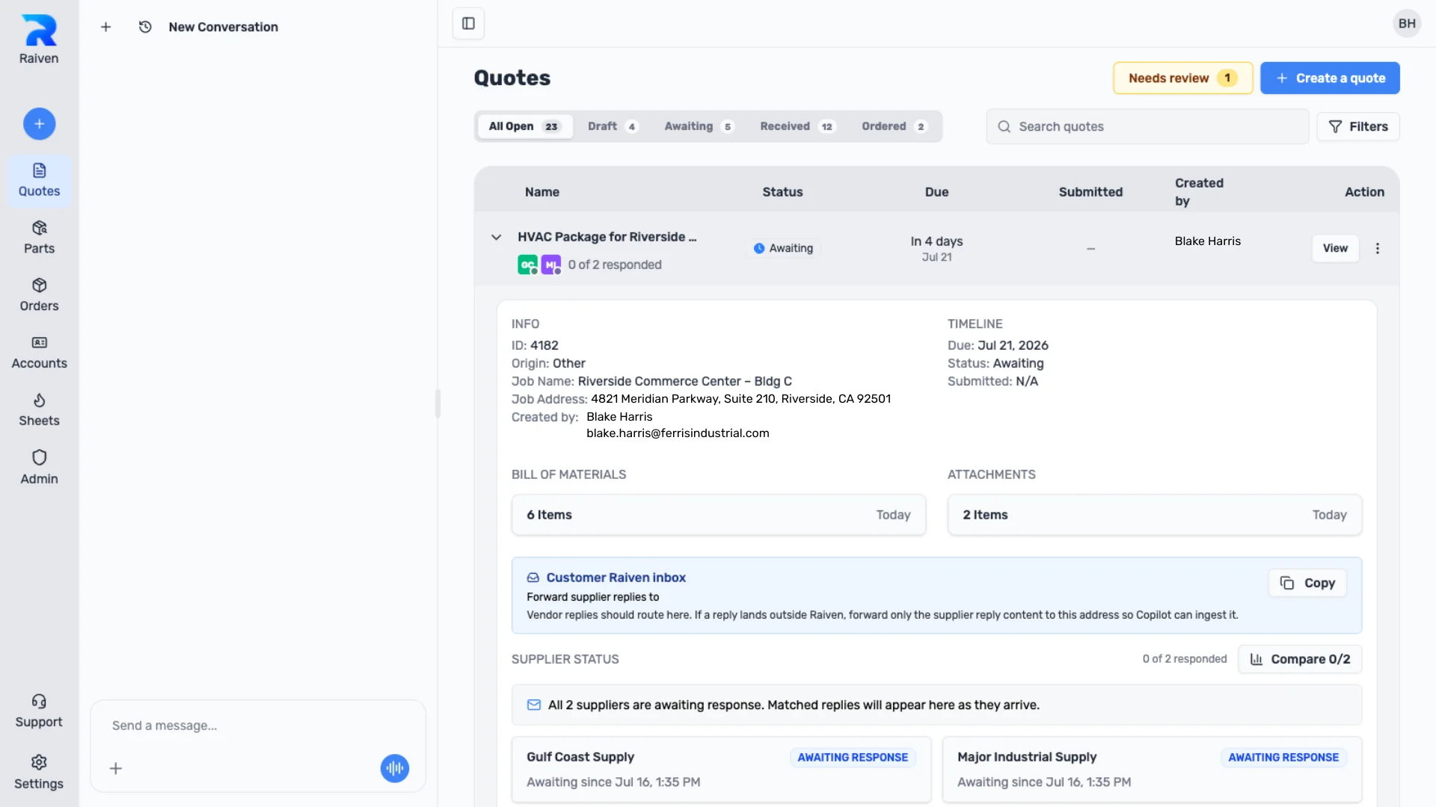The image size is (1436, 807).
Task: Click the Search quotes field
Action: click(1147, 126)
